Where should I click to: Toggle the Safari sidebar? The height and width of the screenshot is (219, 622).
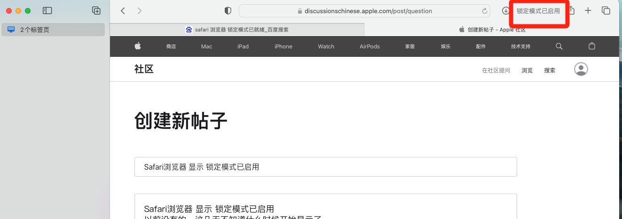coord(47,10)
